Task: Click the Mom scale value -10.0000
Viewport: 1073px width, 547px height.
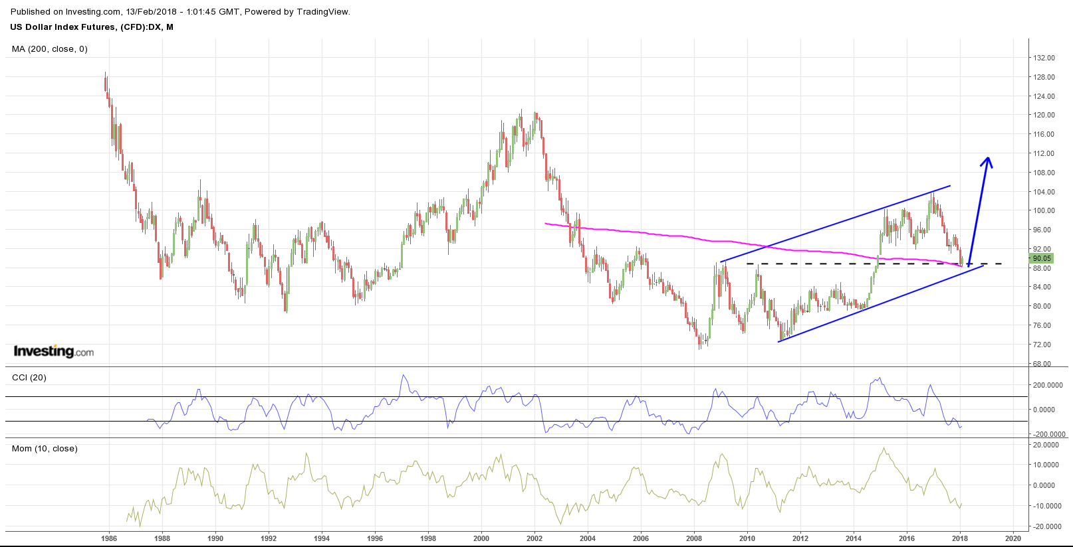Action: tap(1046, 507)
